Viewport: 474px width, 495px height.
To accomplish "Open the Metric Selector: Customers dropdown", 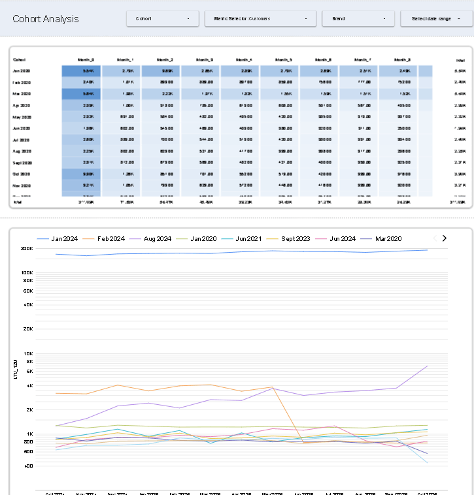I will pyautogui.click(x=260, y=19).
